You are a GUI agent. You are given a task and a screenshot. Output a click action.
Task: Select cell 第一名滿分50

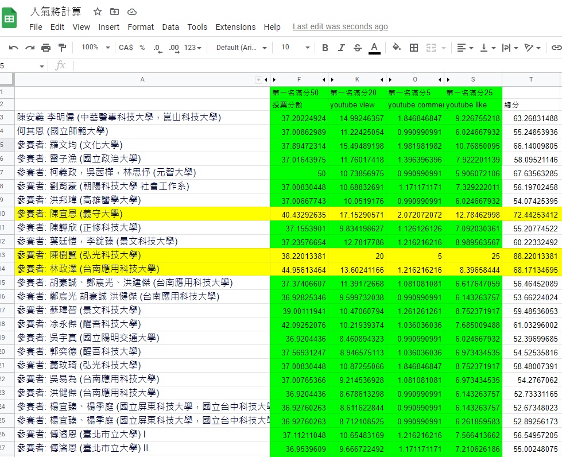pyautogui.click(x=299, y=93)
